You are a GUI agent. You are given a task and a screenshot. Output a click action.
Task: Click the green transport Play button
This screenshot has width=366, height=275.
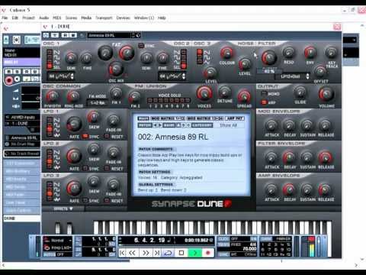tap(194, 253)
